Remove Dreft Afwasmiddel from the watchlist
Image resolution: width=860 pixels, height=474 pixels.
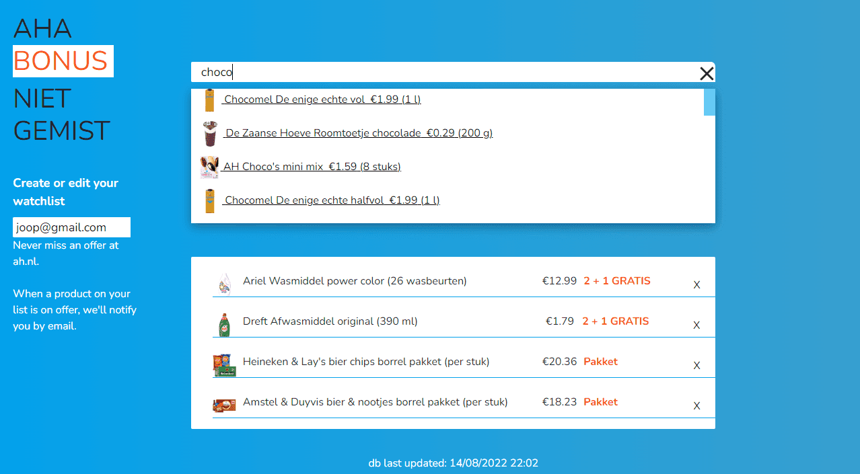point(696,325)
